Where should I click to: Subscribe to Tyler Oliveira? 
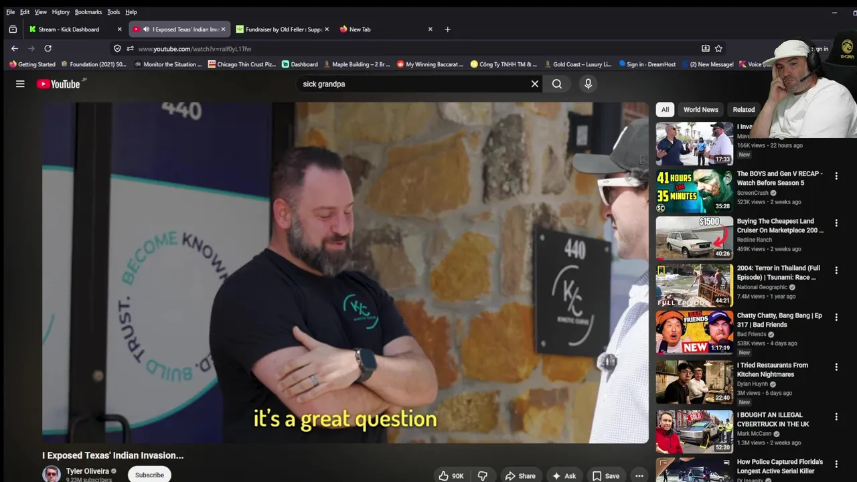149,475
